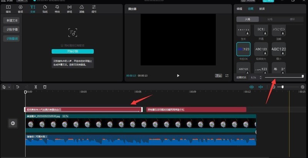Download the 轻微放大 animation preset
This screenshot has height=158, width=308.
coord(265,53)
